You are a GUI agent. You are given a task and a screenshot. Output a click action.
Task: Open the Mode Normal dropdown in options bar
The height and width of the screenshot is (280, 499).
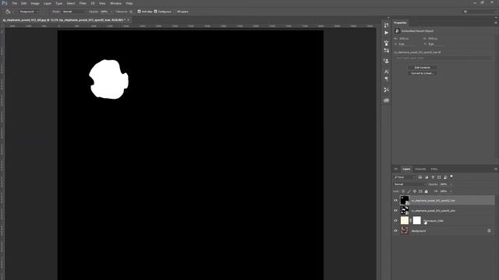[74, 12]
